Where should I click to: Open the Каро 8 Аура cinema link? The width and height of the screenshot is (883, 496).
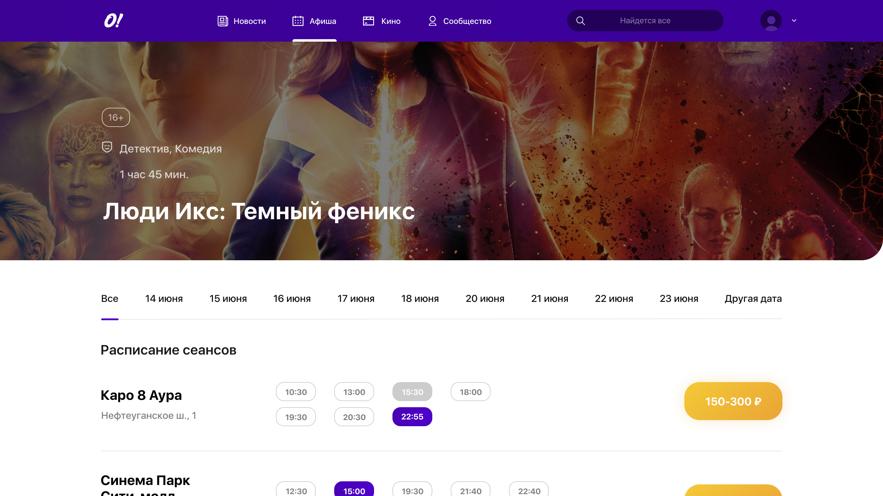pos(141,395)
